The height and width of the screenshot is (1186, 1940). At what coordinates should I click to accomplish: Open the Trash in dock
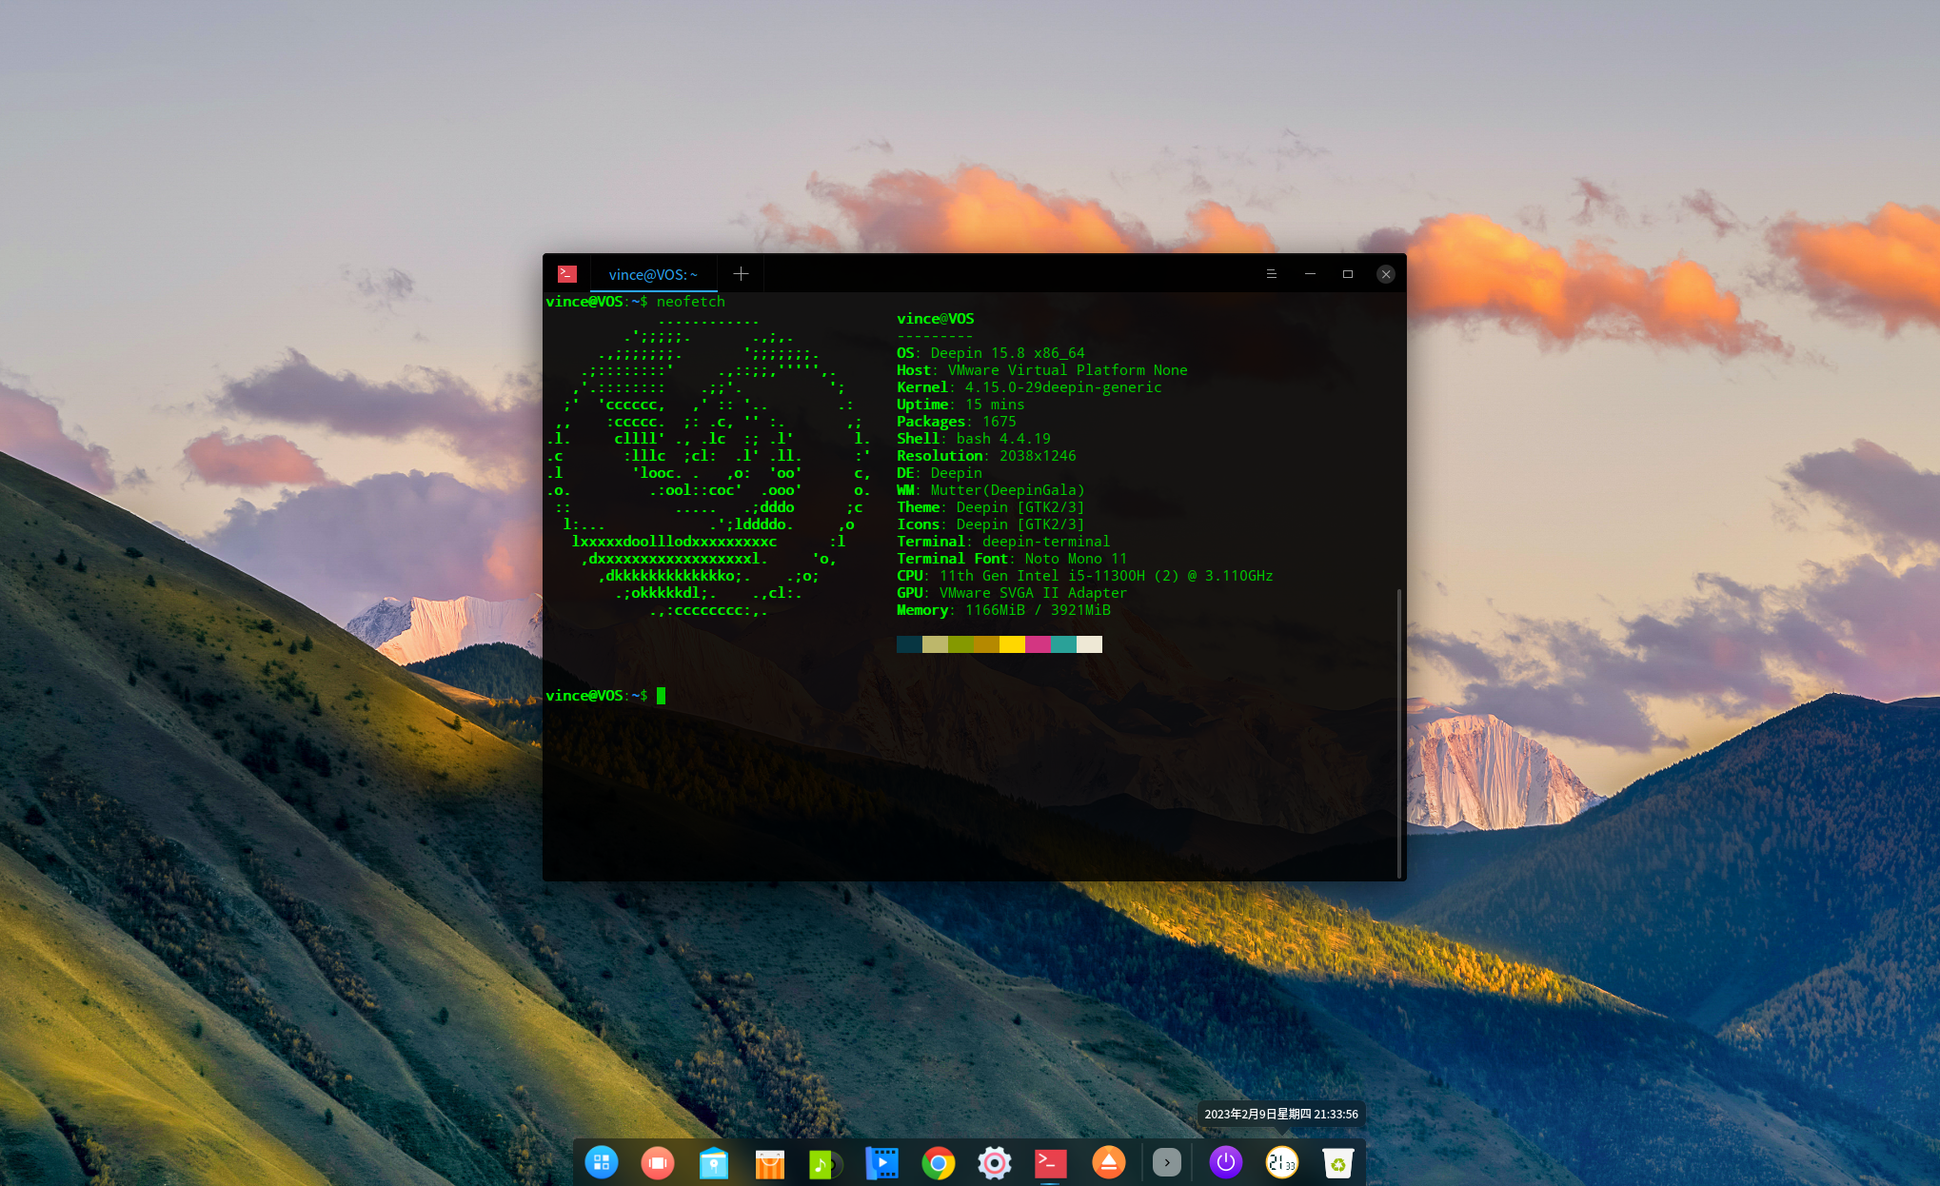click(x=1337, y=1162)
